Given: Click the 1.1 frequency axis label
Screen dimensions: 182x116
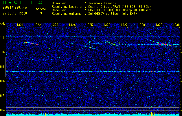Looking at the screenshot, I should [3, 38].
